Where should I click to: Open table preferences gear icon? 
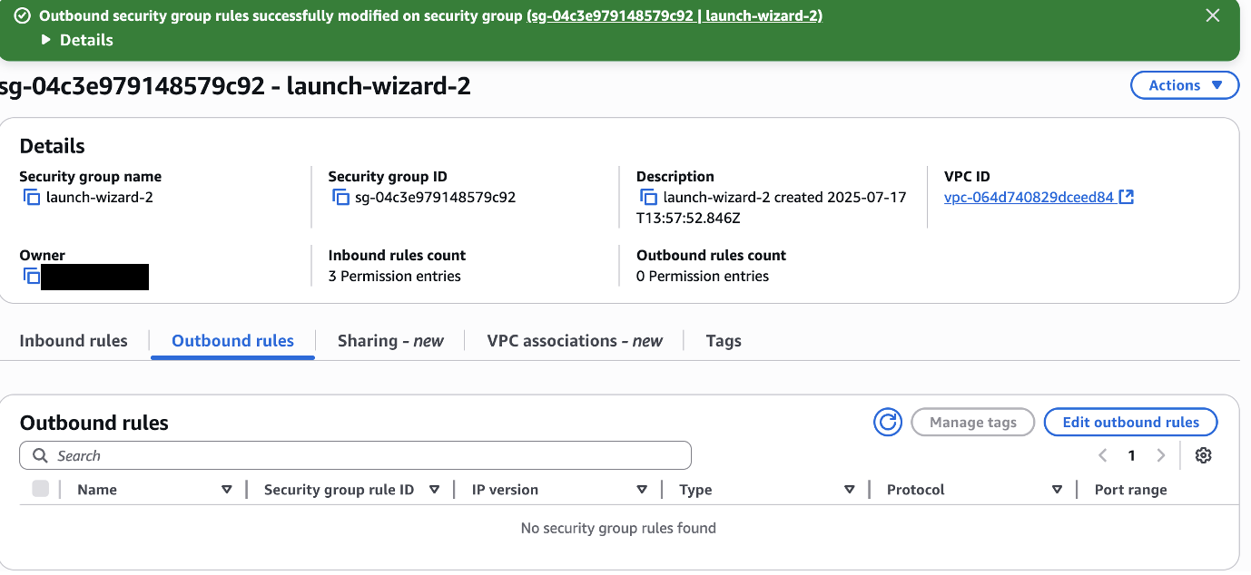point(1203,456)
